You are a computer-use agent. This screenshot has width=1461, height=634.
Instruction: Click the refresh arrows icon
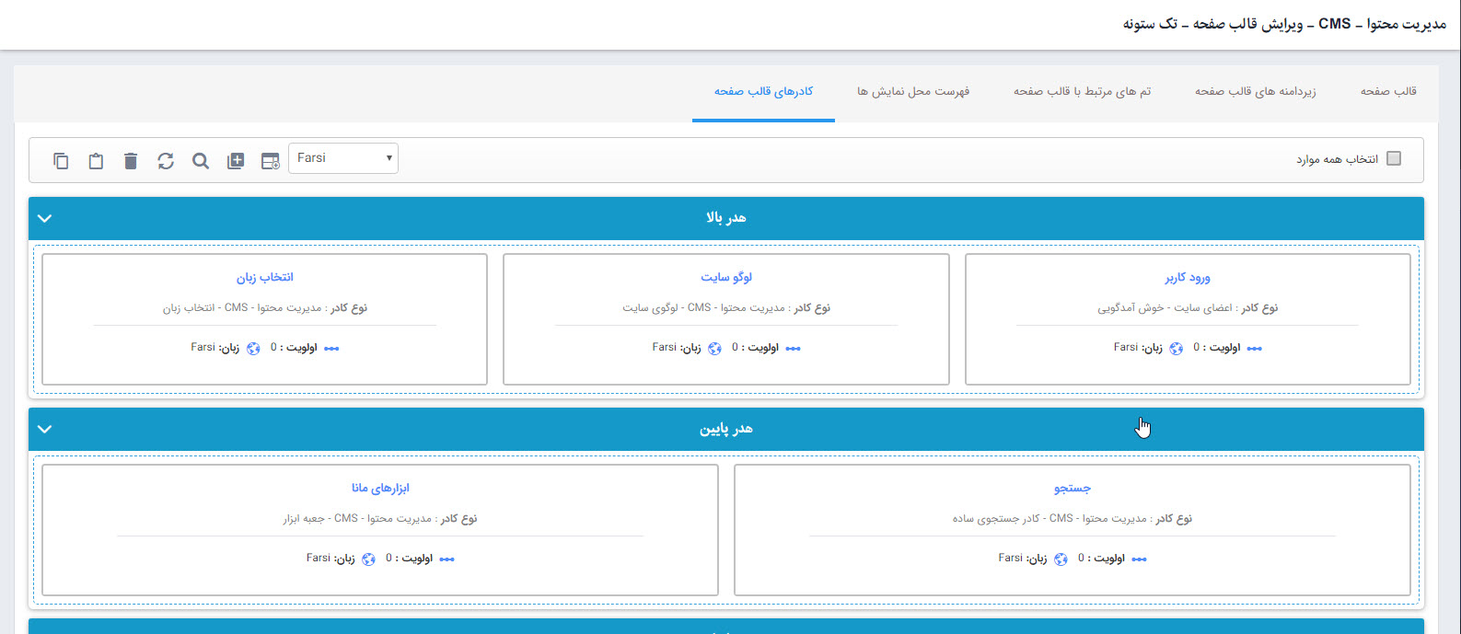(x=166, y=161)
